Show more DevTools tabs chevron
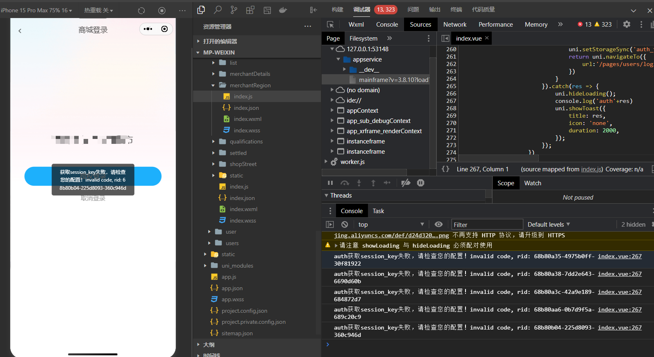This screenshot has height=357, width=654. (560, 24)
